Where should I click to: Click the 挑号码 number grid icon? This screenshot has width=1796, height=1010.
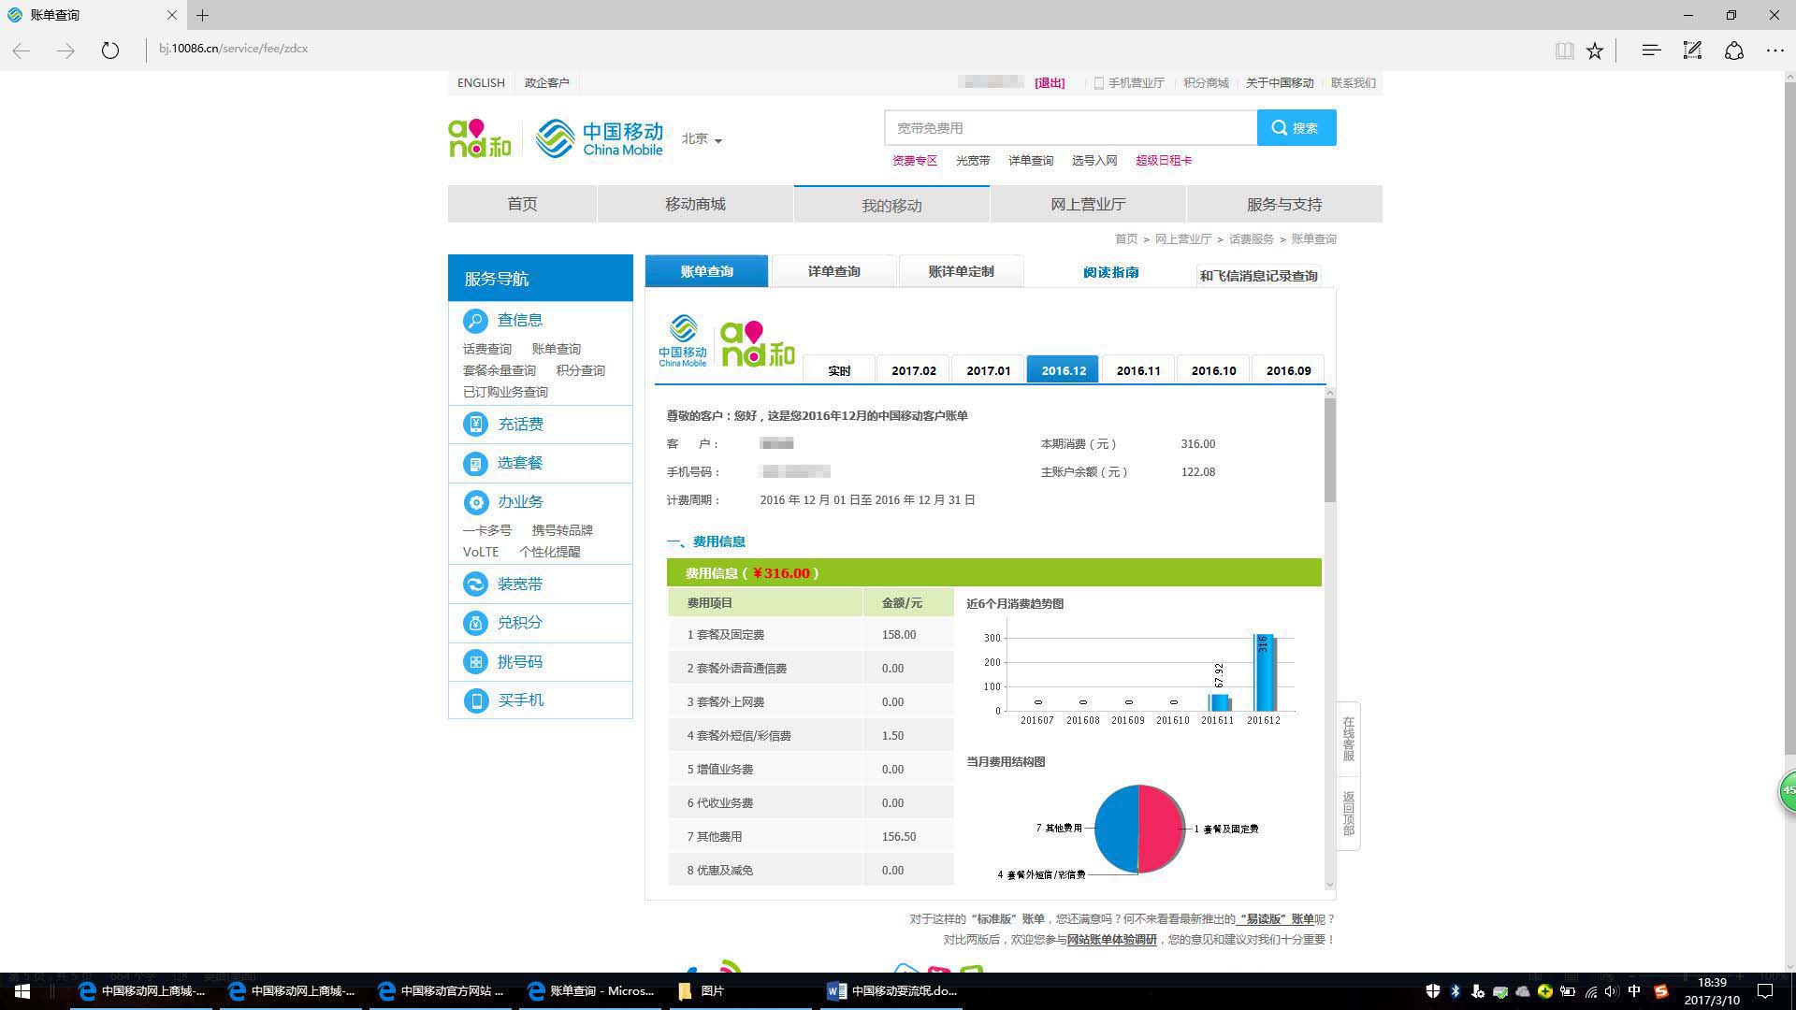click(x=475, y=662)
